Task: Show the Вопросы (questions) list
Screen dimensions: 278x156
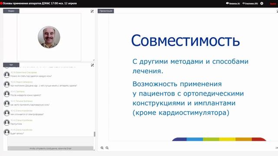Action: tap(233, 3)
